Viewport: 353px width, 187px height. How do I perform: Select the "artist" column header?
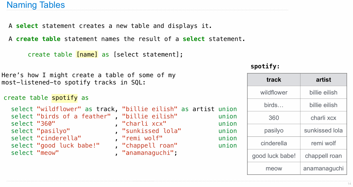tap(323, 80)
